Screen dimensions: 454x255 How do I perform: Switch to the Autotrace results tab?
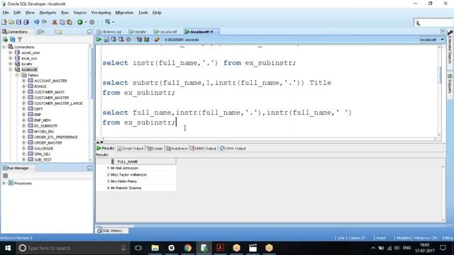[177, 148]
